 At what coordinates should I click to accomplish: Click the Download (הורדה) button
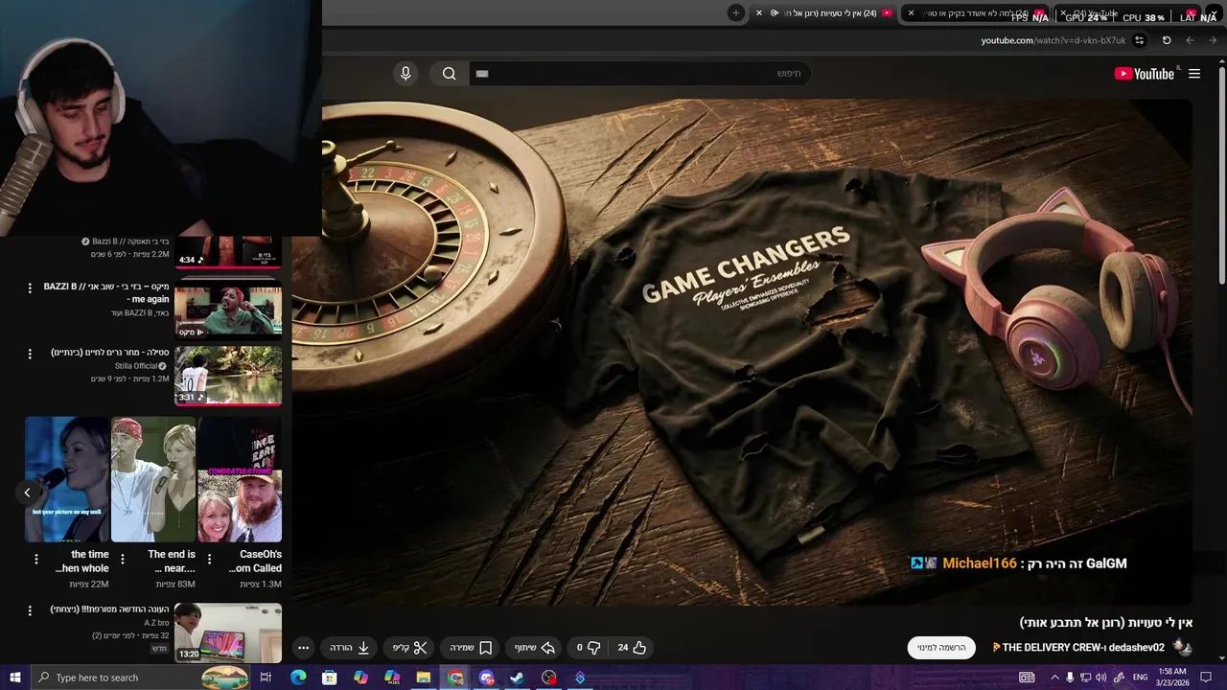(350, 648)
